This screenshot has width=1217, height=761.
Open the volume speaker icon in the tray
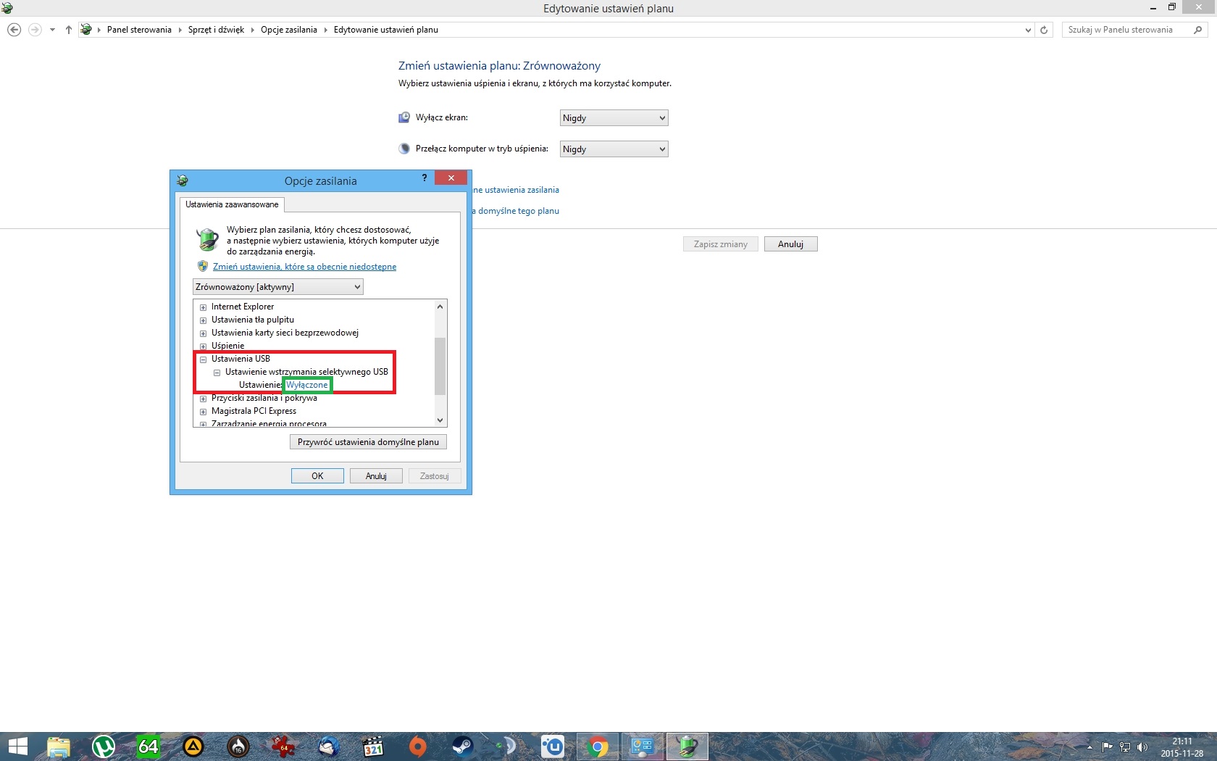click(x=1142, y=747)
